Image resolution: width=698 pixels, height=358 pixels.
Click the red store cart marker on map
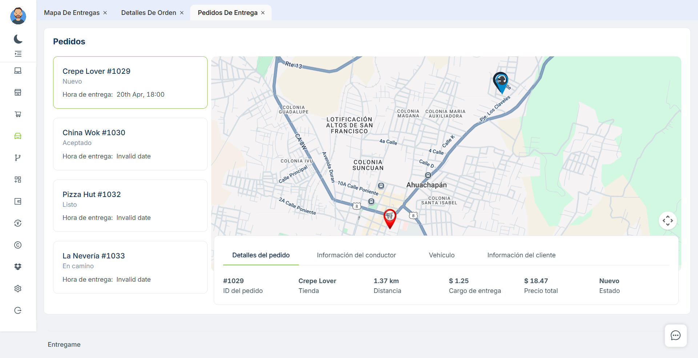point(390,219)
